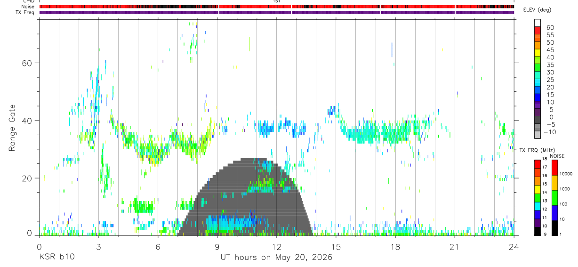Click the '151' CPID value above the plot
Viewport: 578px width, 267px height.
pos(277,1)
